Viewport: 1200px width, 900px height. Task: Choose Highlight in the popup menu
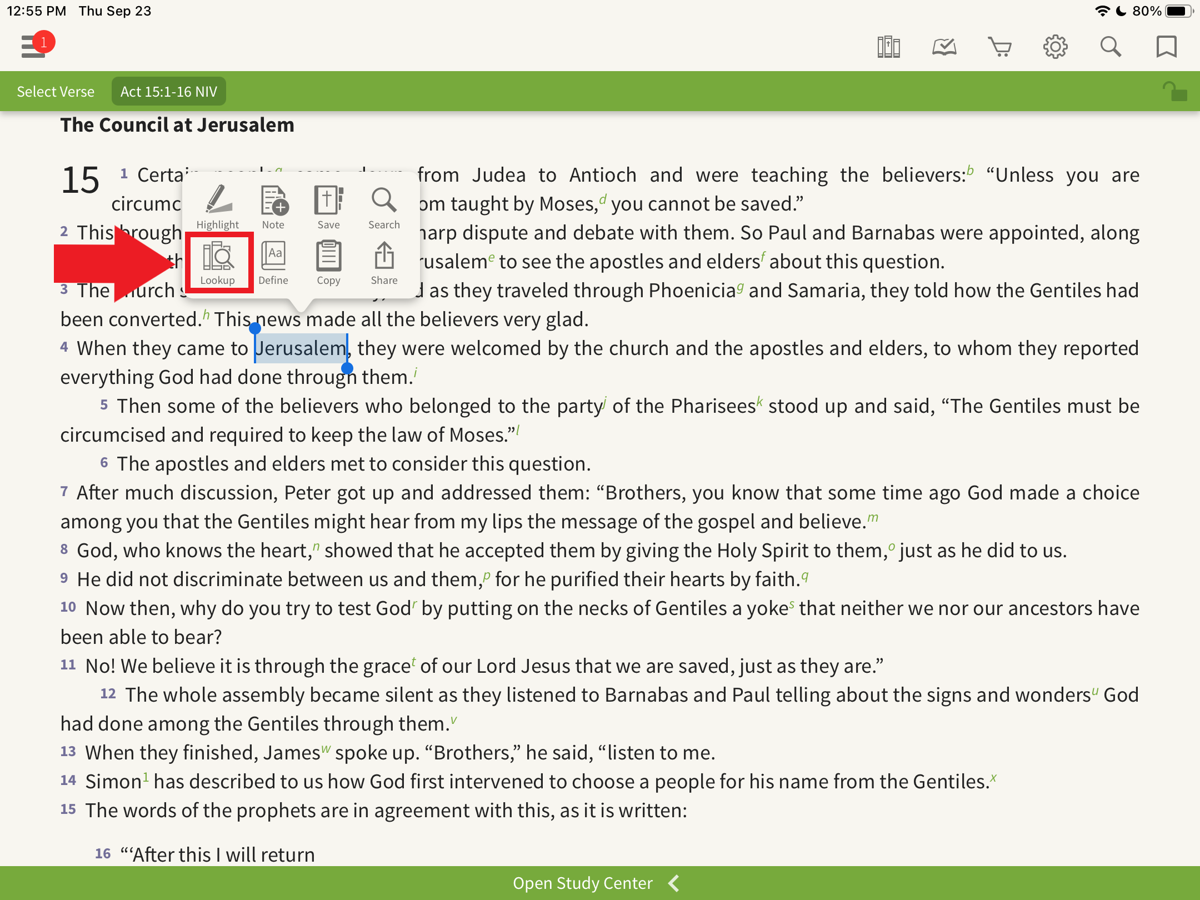pyautogui.click(x=218, y=207)
